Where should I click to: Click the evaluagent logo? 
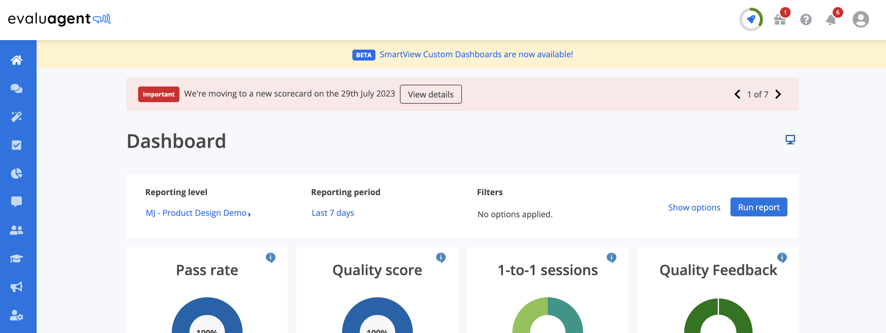click(x=59, y=19)
